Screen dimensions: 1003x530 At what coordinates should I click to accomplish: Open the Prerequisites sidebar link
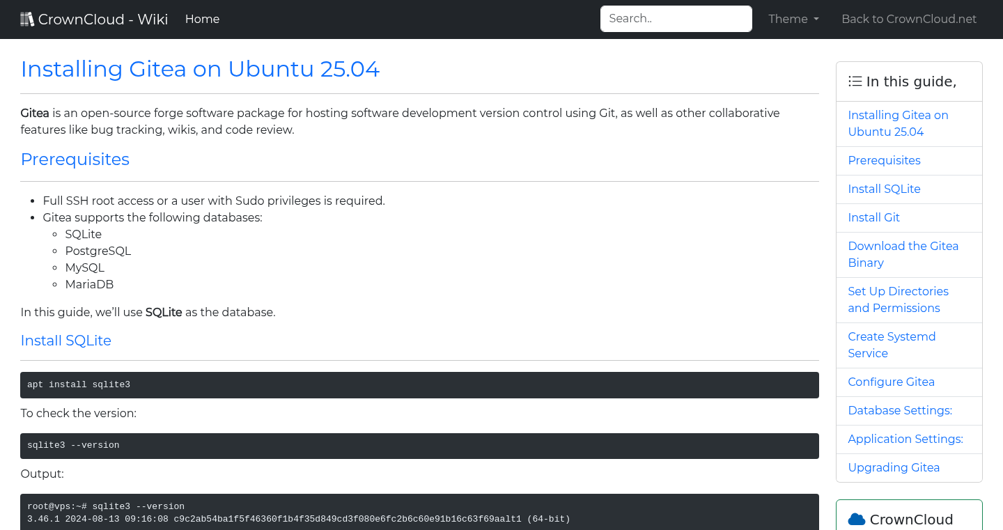point(884,160)
